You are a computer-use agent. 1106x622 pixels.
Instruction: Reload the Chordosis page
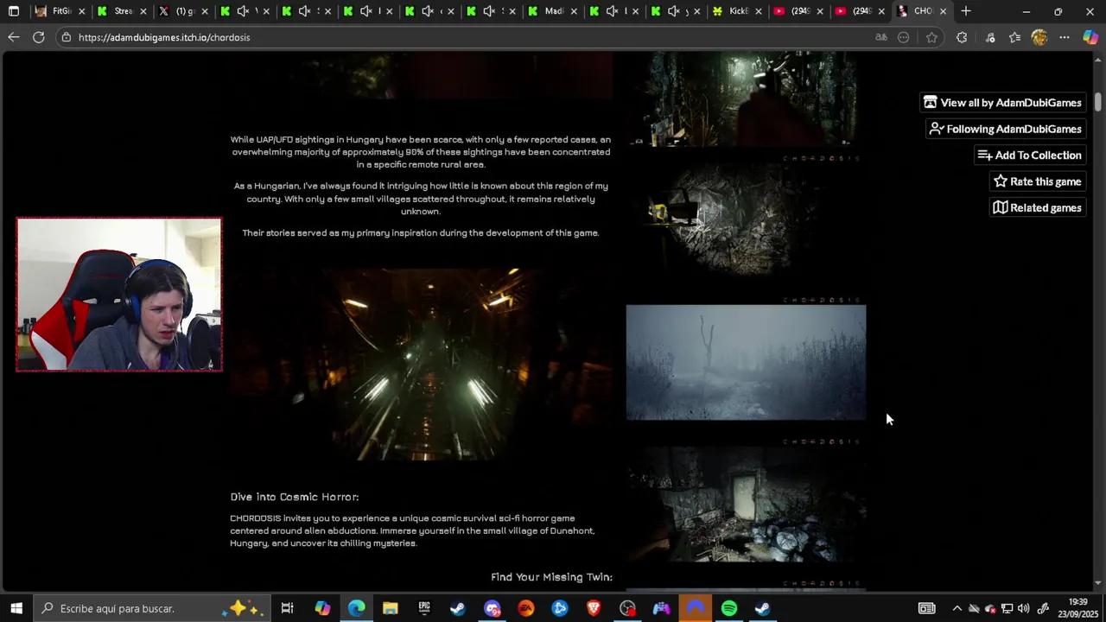(x=39, y=37)
